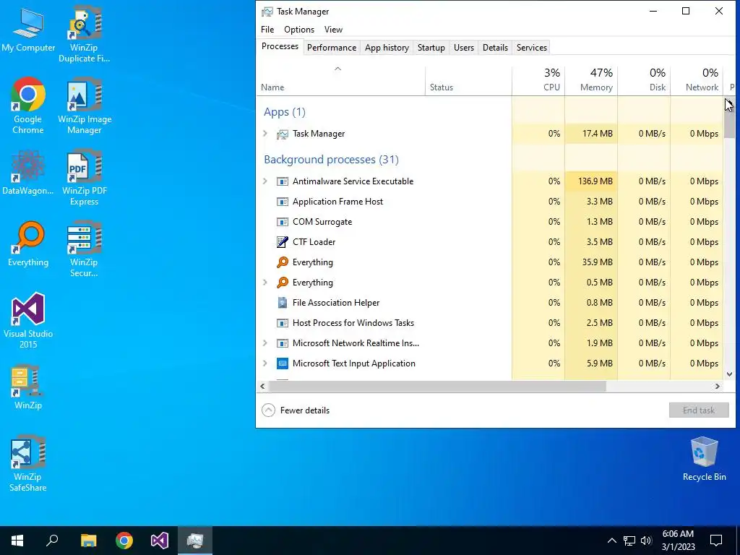Select the Host Process for Windows Tasks row
The width and height of the screenshot is (740, 555).
pos(490,323)
